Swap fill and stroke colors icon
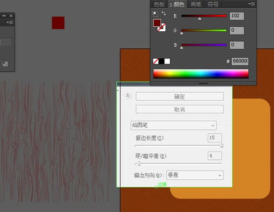The height and width of the screenshot is (212, 274). coord(164,13)
